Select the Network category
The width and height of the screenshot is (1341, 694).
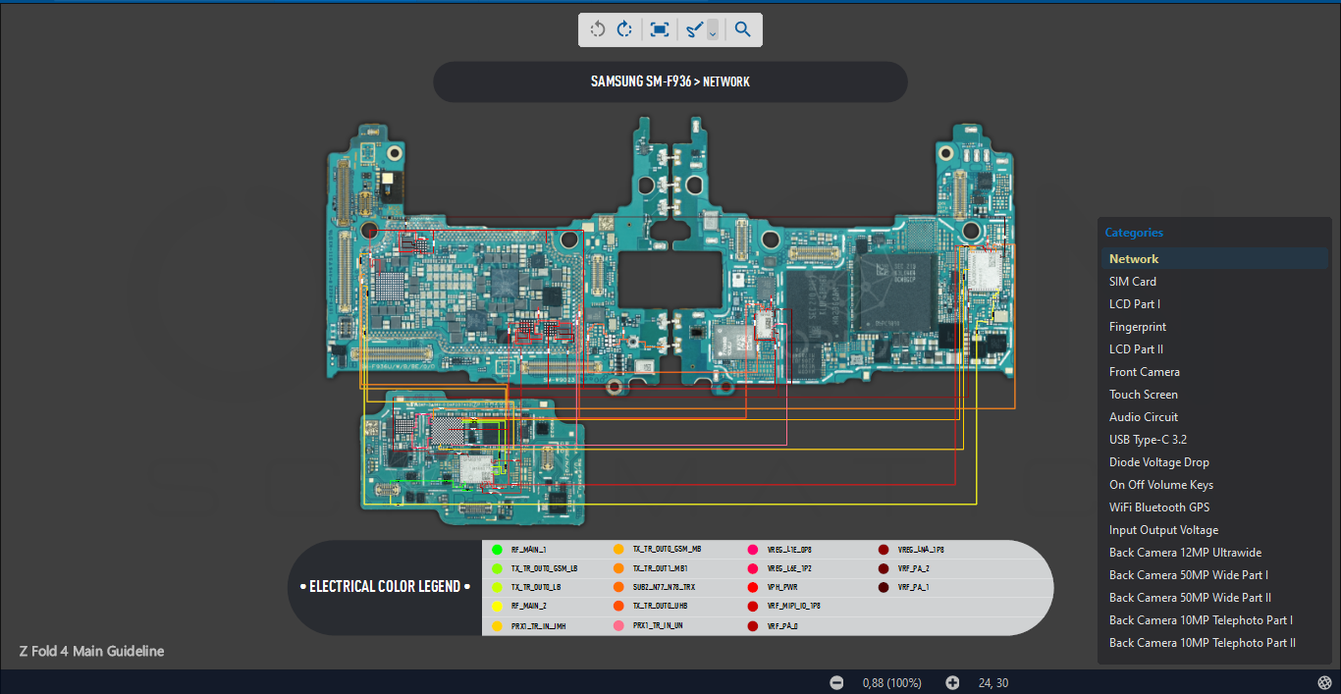tap(1214, 259)
